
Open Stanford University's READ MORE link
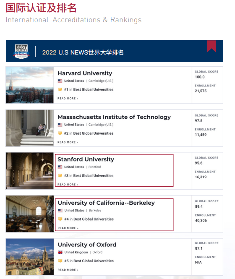[68, 185]
